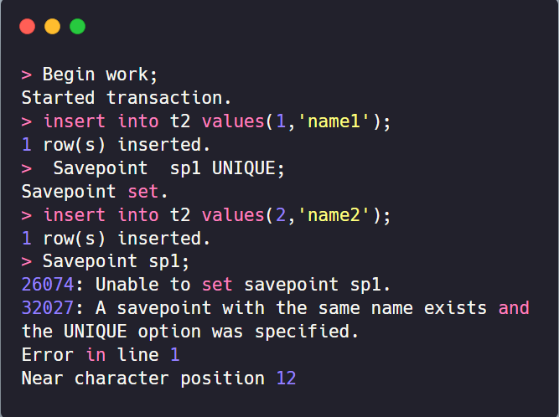The width and height of the screenshot is (559, 417).
Task: Click the 'Begin work;' command text
Action: (x=100, y=75)
